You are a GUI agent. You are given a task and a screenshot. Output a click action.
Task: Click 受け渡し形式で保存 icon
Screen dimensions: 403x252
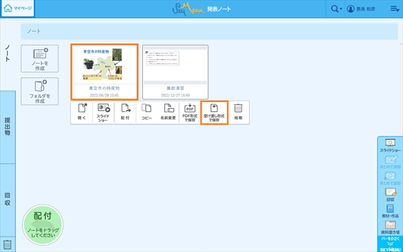click(214, 113)
